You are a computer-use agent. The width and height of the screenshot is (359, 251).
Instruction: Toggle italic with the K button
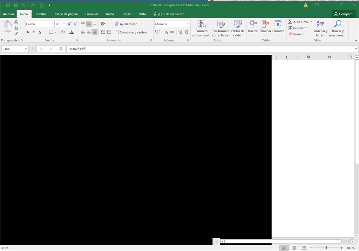pyautogui.click(x=34, y=32)
